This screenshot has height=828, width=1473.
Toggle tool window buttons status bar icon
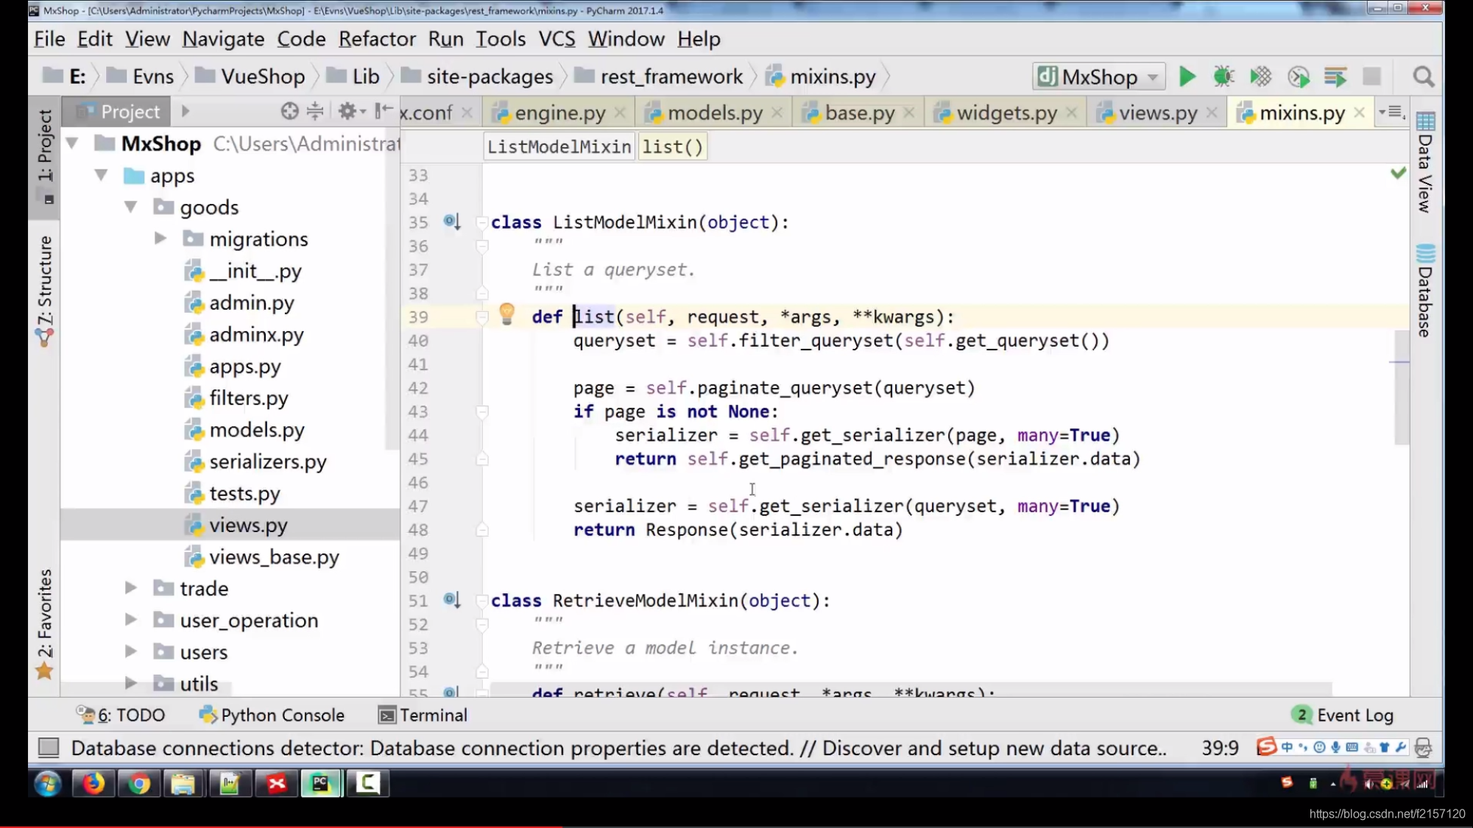49,748
